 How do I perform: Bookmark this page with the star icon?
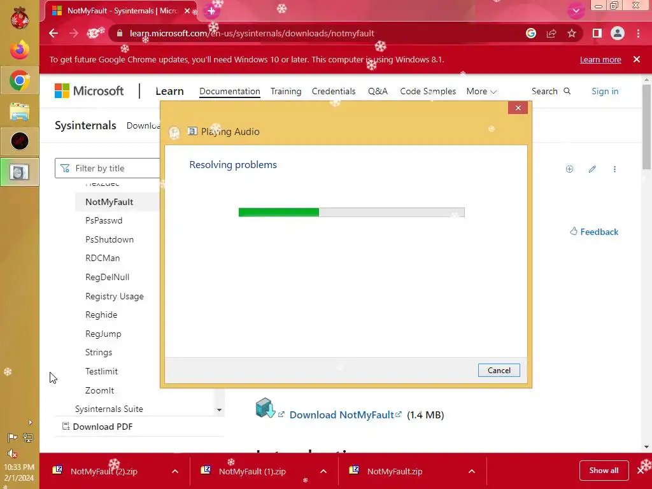click(572, 33)
